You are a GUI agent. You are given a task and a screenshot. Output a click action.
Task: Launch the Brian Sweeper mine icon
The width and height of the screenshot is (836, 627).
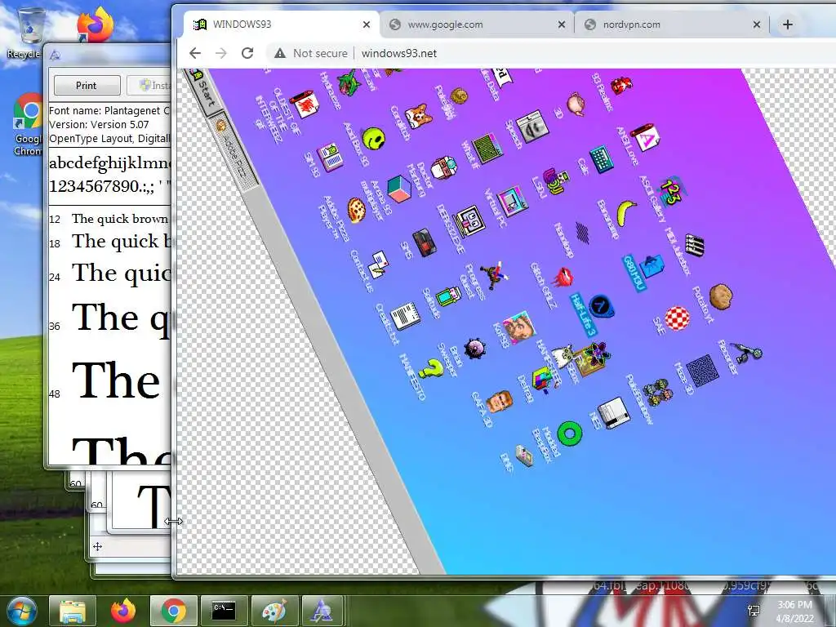pos(474,349)
